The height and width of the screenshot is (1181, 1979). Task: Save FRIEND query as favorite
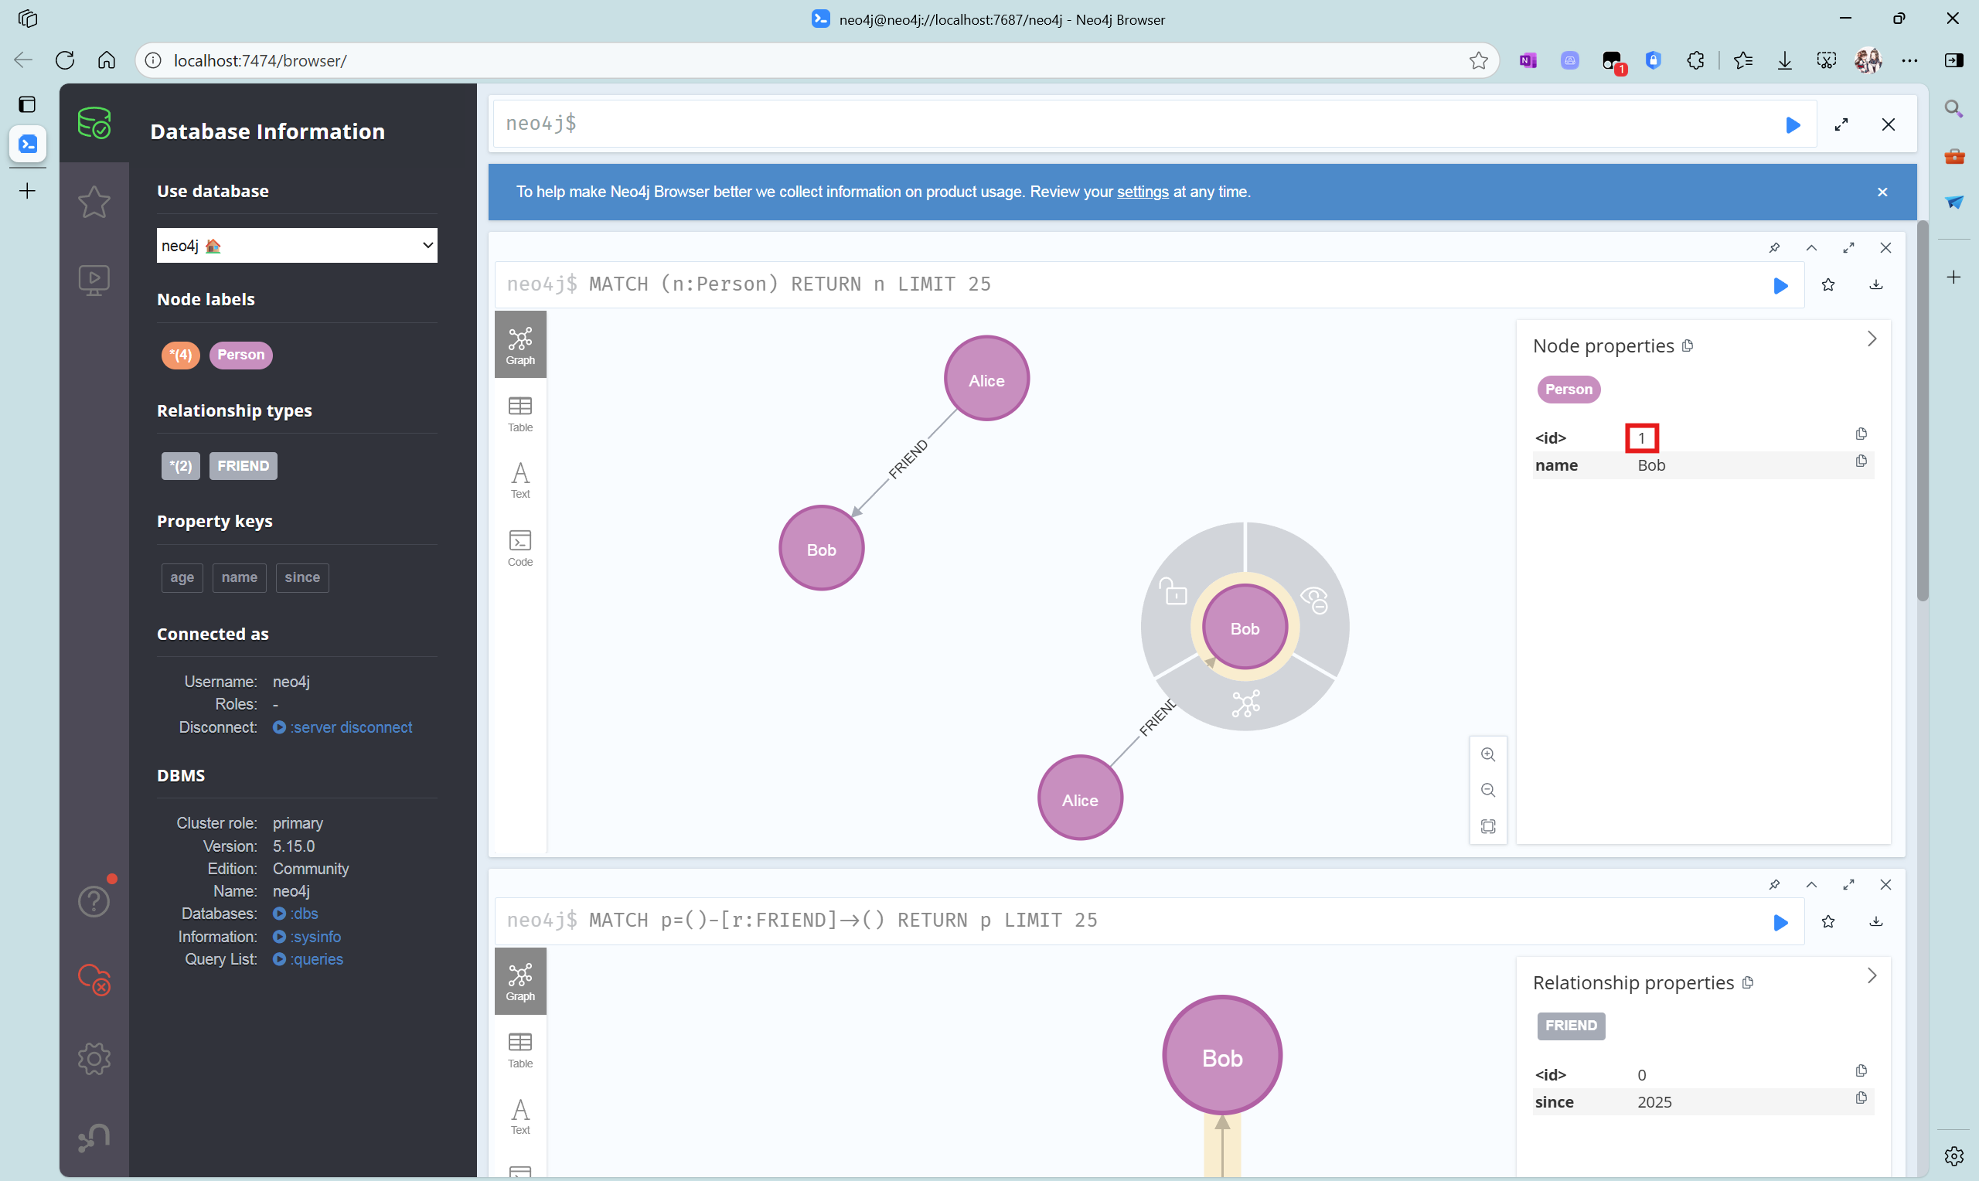click(x=1828, y=921)
